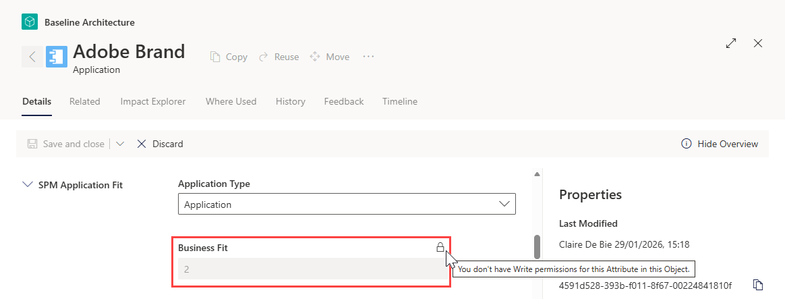Click Reuse in the header actions

point(279,57)
